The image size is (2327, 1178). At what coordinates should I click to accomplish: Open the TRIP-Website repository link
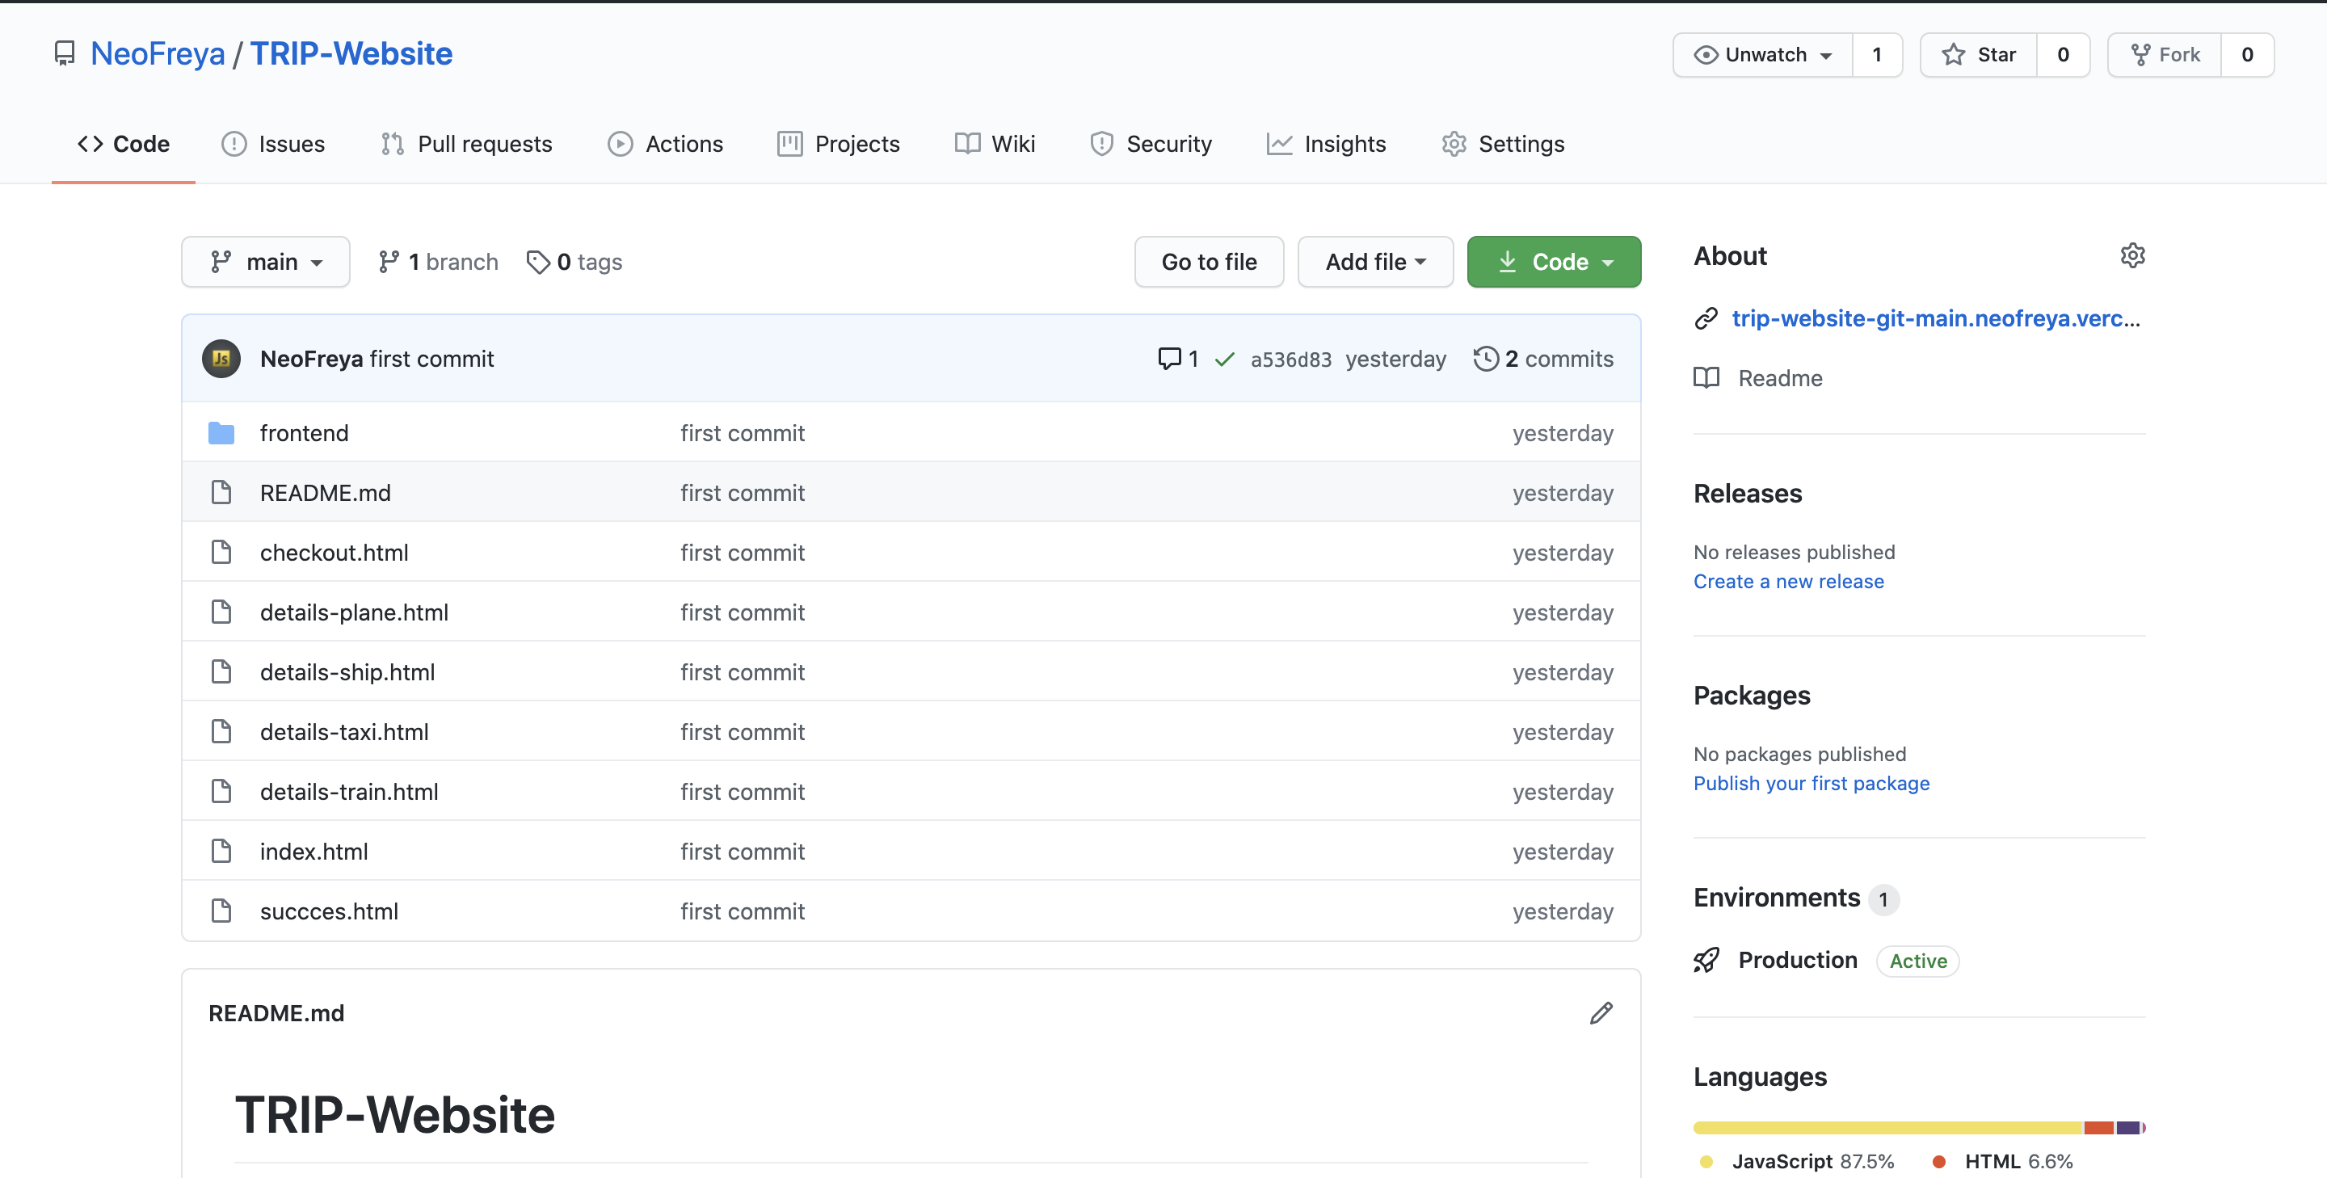click(351, 54)
